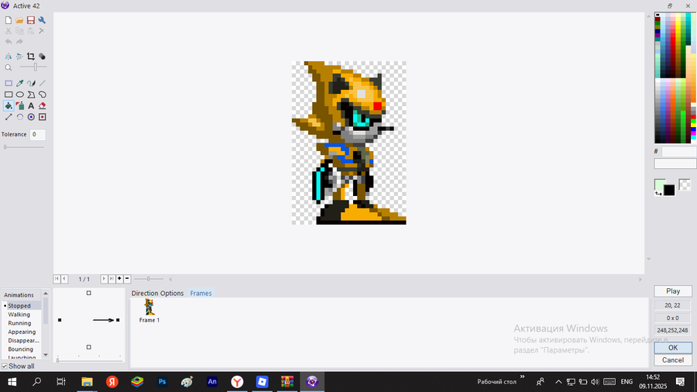Click the New image (clear) icon
This screenshot has width=697, height=392.
click(9, 20)
